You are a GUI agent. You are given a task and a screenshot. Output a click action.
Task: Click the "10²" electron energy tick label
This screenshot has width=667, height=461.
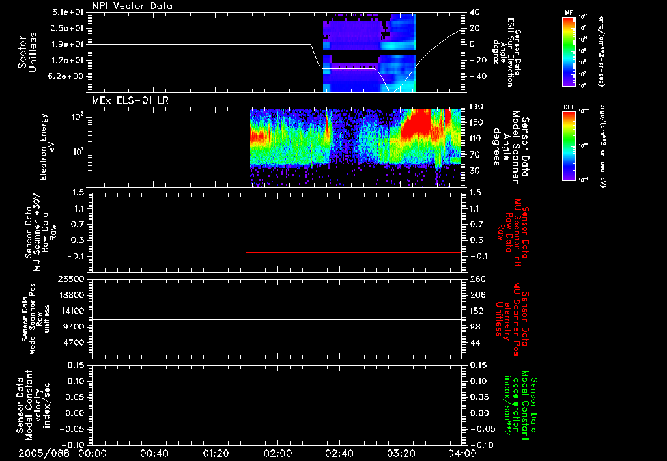click(x=77, y=117)
